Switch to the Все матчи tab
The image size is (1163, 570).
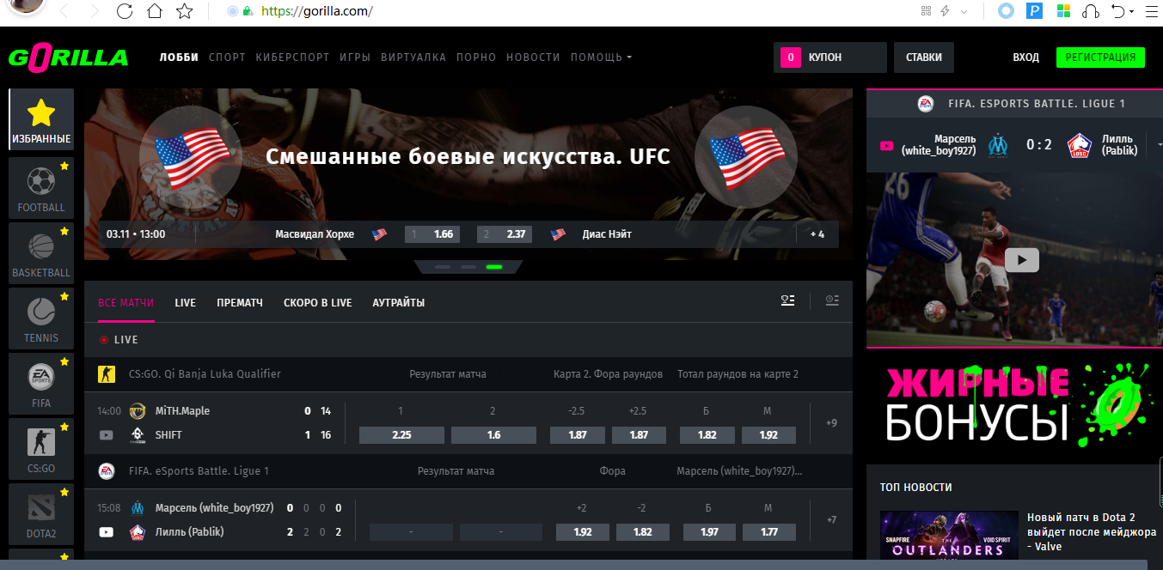coord(126,303)
